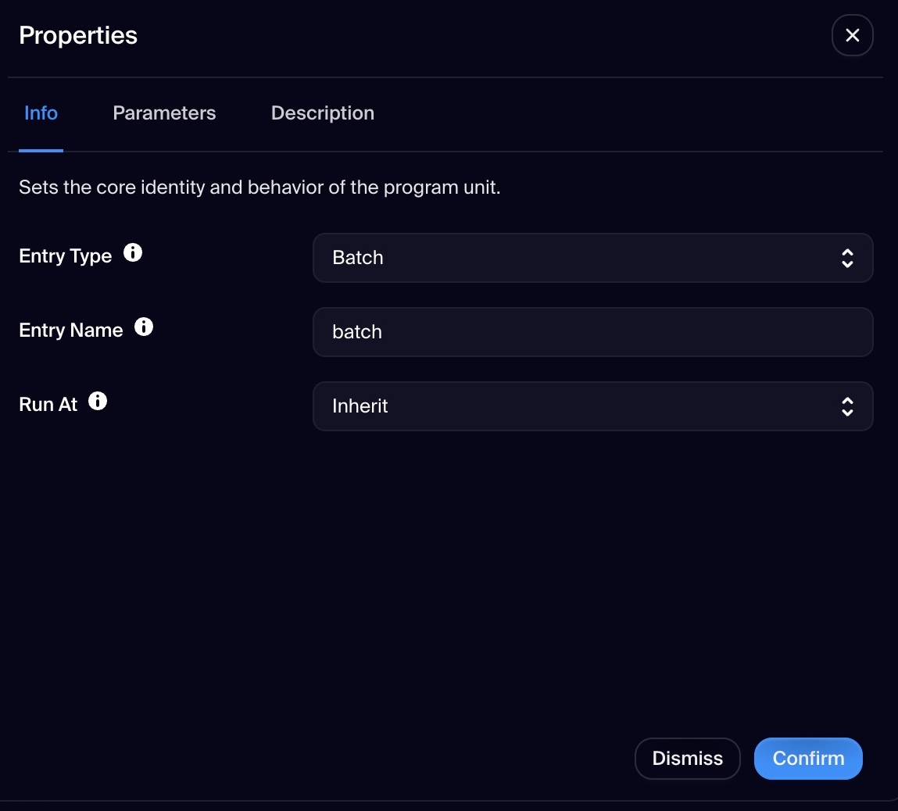
Task: Close the Properties dialog with the X
Action: pyautogui.click(x=852, y=36)
